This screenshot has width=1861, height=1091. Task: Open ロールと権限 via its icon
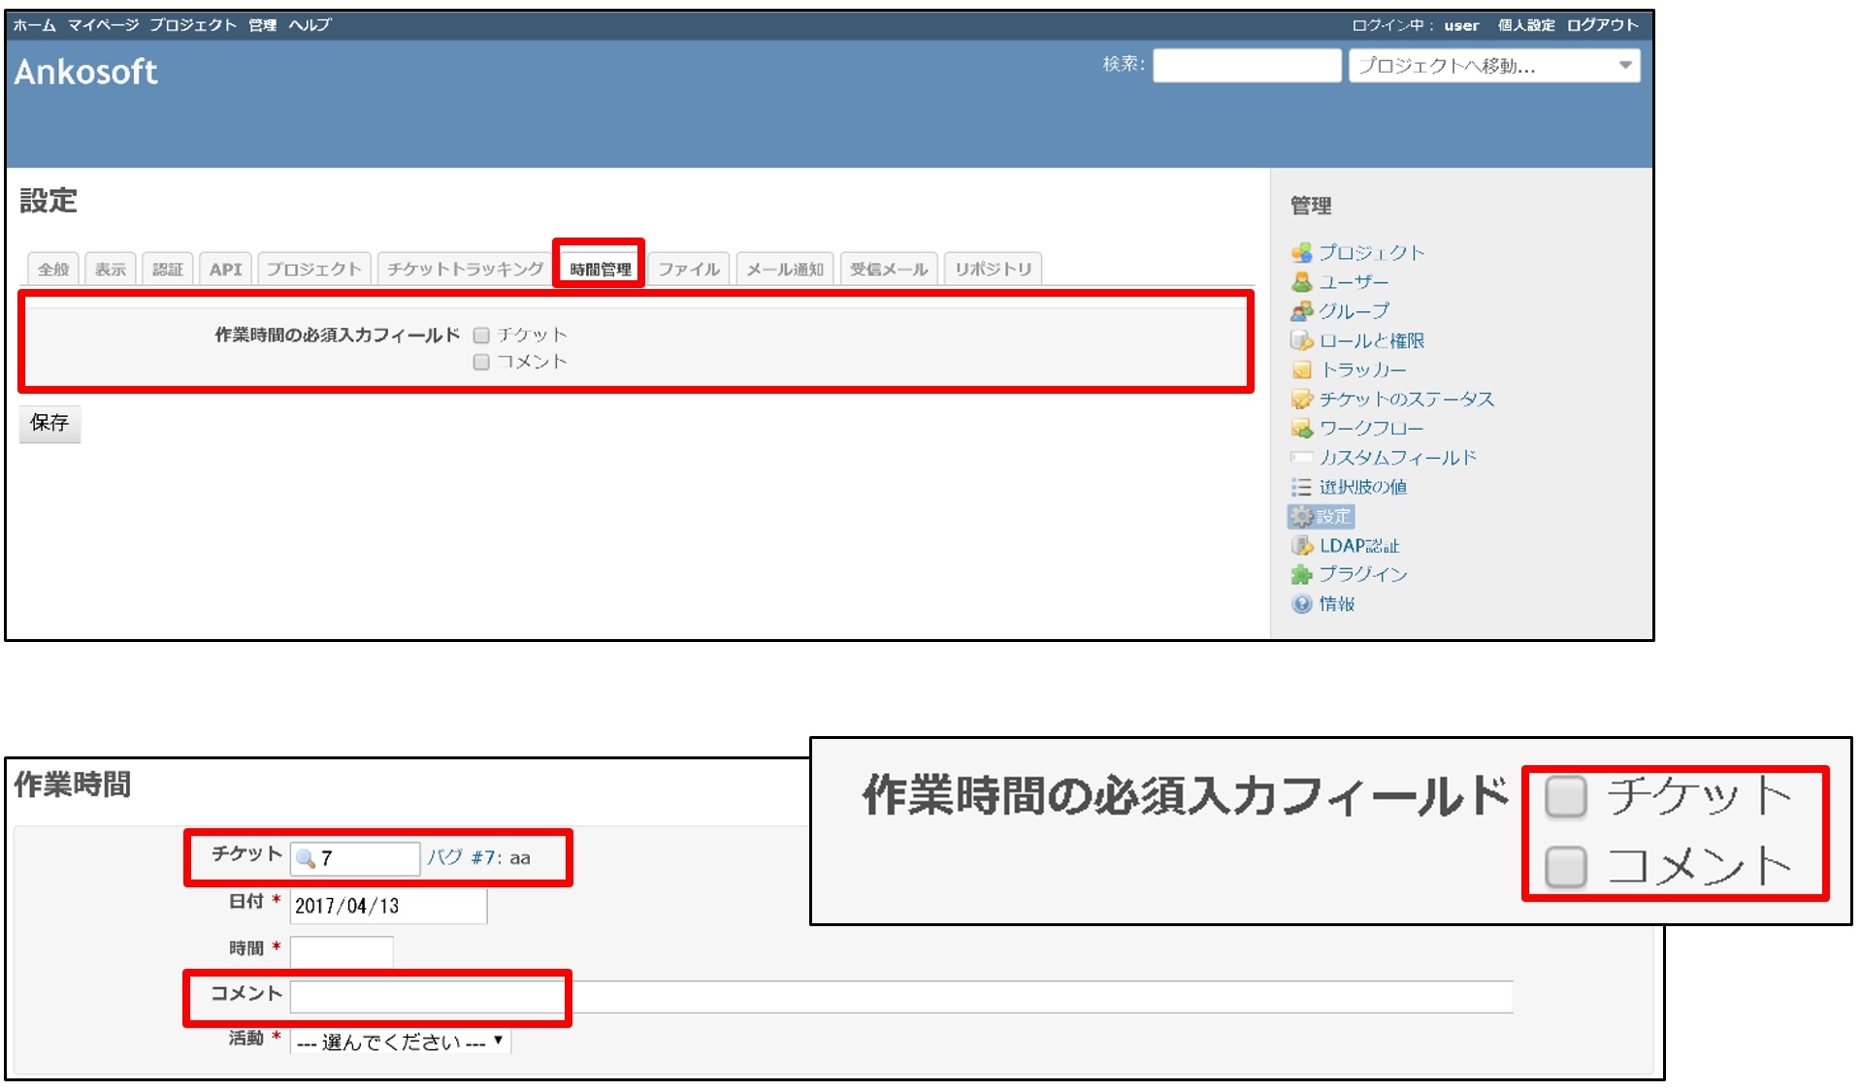[1303, 340]
